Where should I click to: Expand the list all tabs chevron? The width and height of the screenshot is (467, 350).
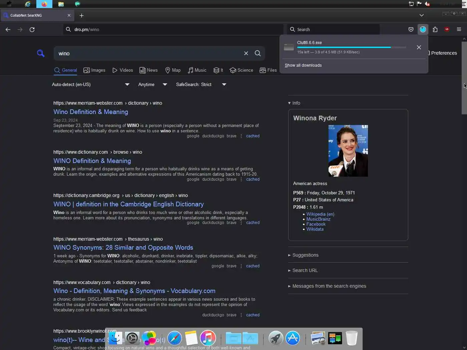[x=422, y=15]
